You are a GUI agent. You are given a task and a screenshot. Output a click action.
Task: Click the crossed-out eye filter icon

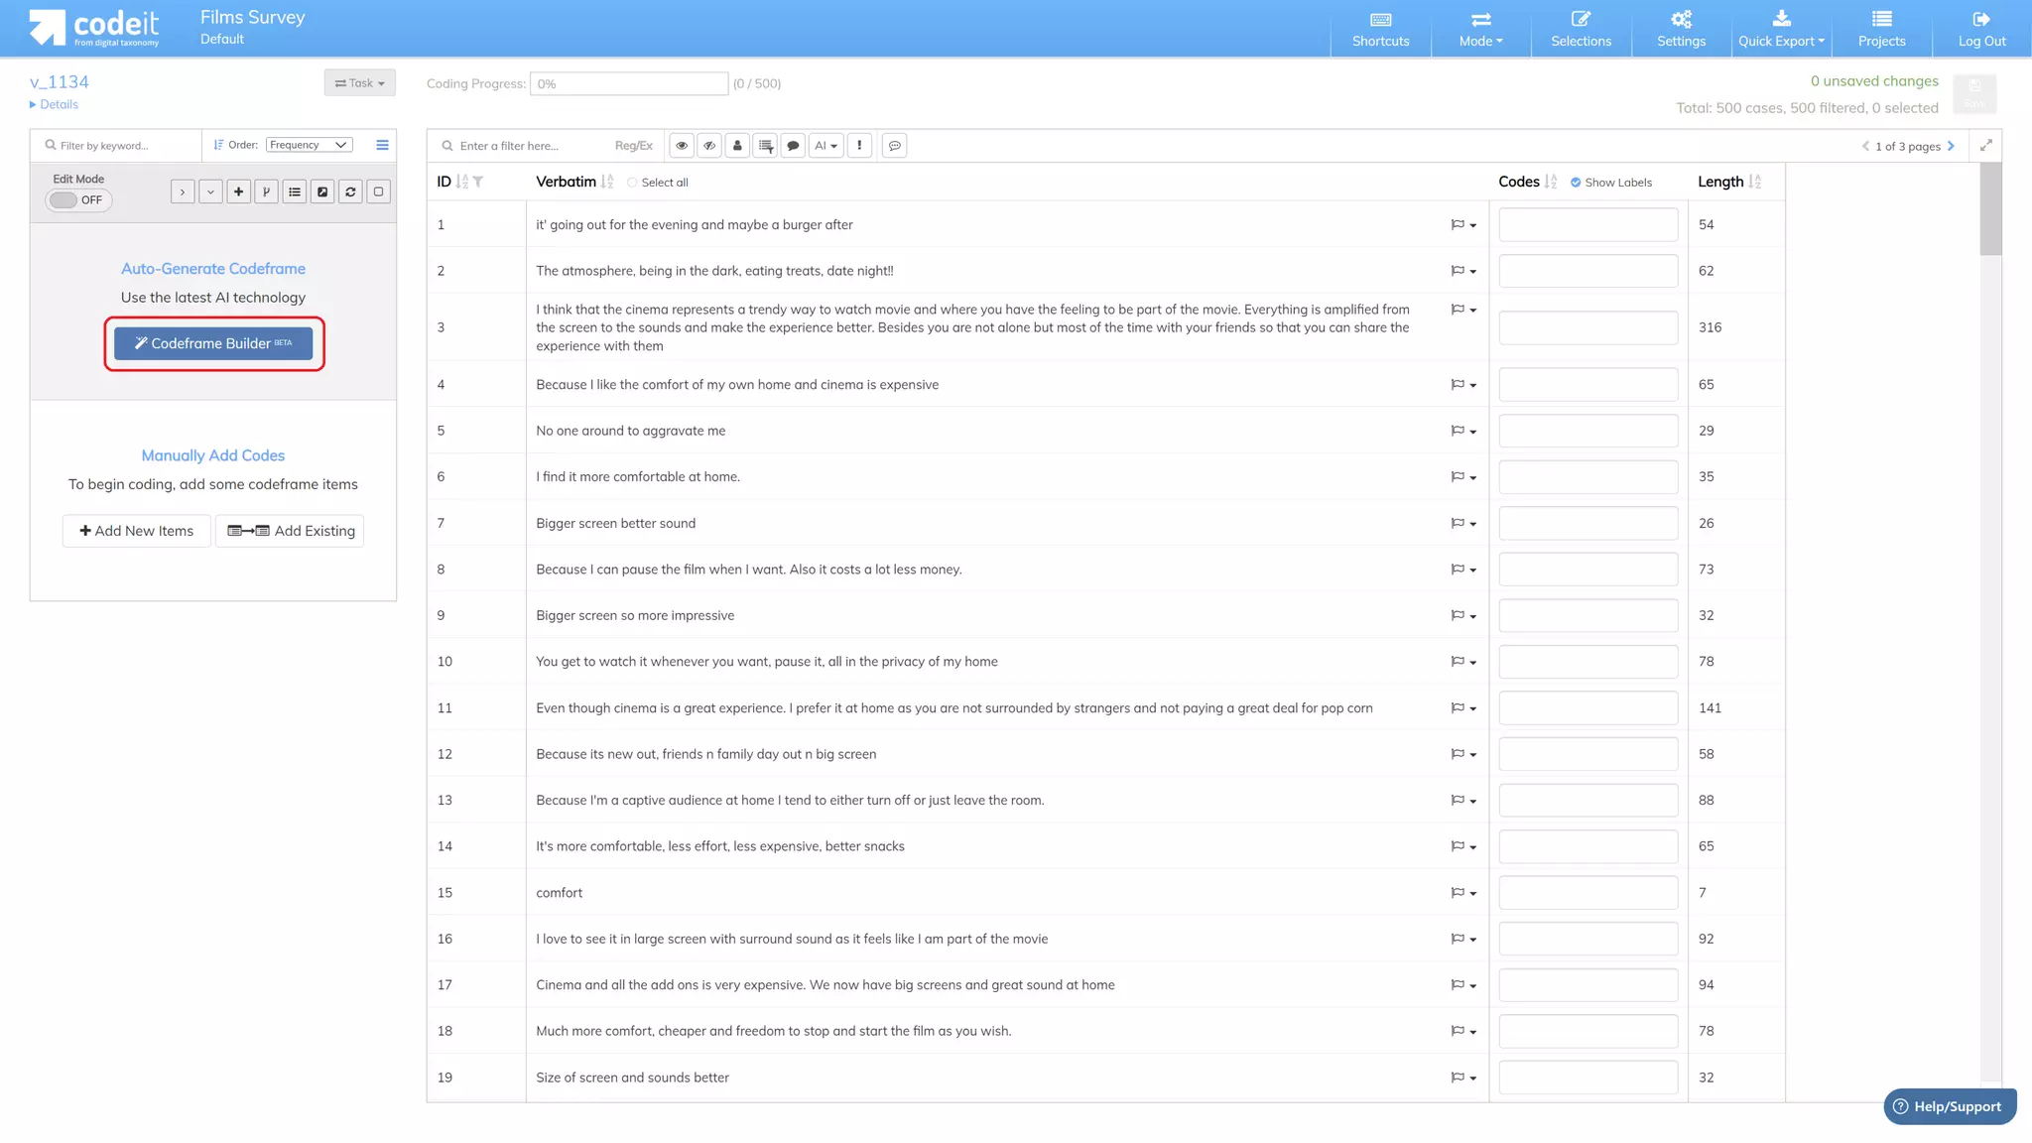(709, 146)
